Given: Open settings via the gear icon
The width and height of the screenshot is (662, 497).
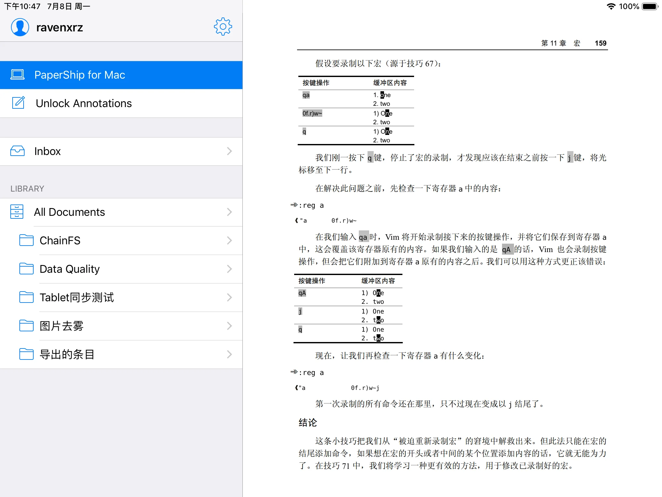Looking at the screenshot, I should (223, 27).
